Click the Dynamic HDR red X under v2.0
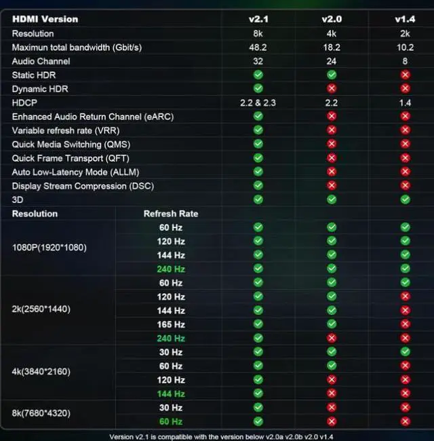Screen dimensions: 434x441 tap(331, 89)
